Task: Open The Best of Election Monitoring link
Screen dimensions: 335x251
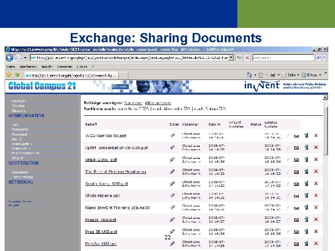Action: pos(115,172)
